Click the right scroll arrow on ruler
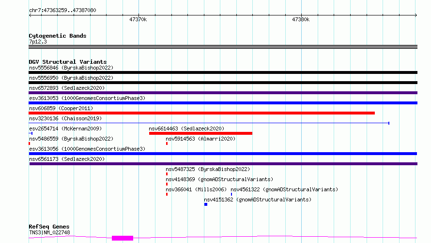 click(x=416, y=15)
